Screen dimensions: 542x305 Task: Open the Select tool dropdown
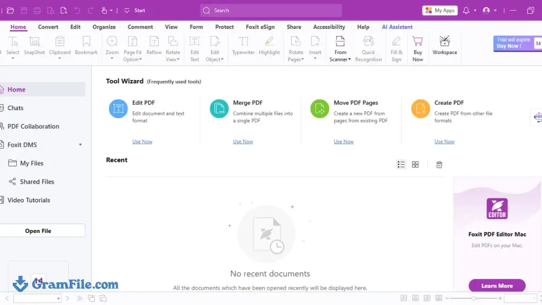(13, 58)
